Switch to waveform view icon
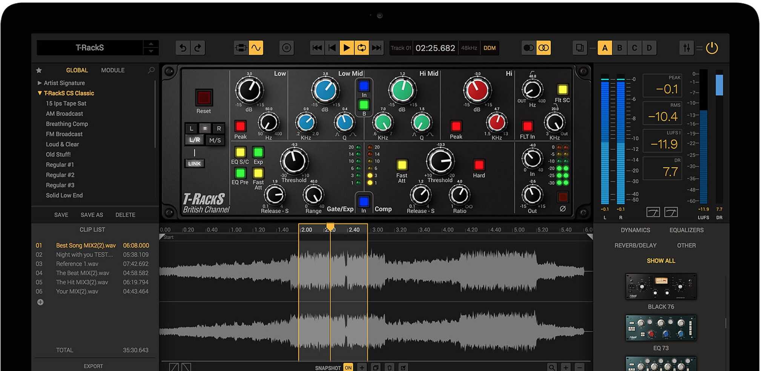 (256, 48)
